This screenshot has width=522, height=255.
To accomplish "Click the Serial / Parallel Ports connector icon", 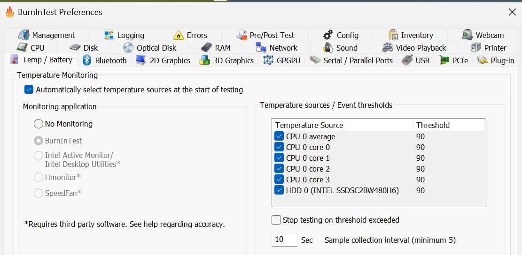I will coord(315,60).
